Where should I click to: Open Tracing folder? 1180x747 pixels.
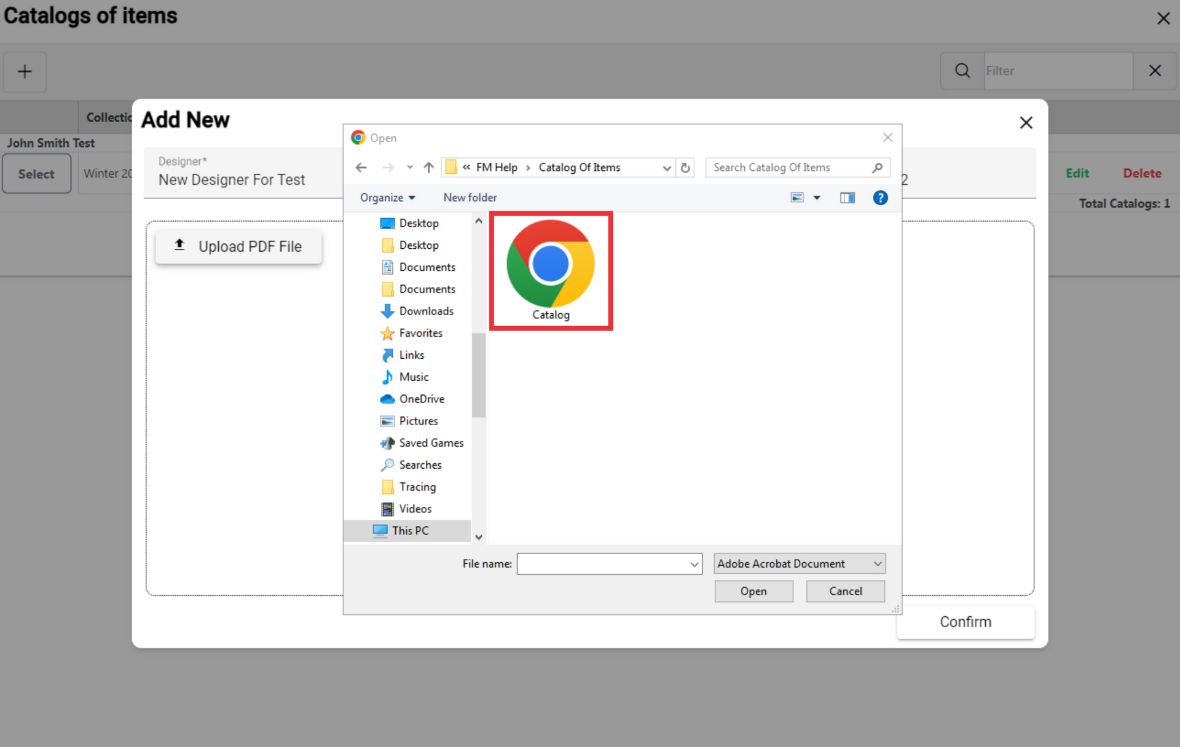tap(409, 487)
